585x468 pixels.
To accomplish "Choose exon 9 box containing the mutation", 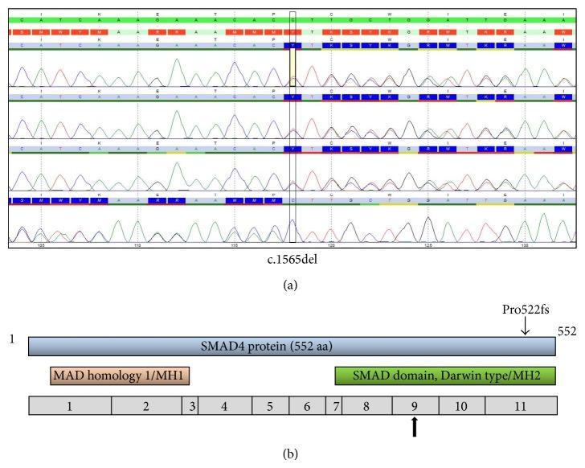I will tap(415, 405).
